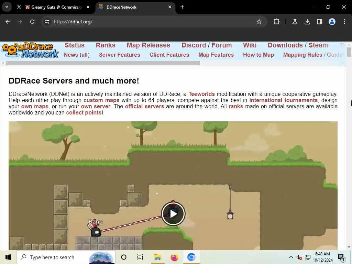This screenshot has width=352, height=264.
Task: Open the Map Releases menu link
Action: click(148, 45)
